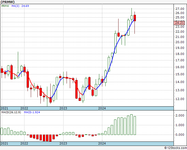Click the 24.69 moving average value
This screenshot has width=187, height=150.
[x=25, y=6]
